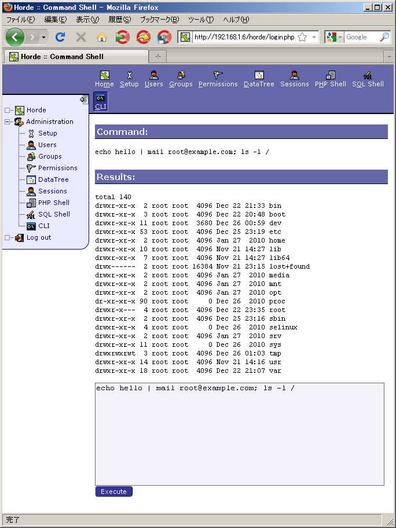Image resolution: width=396 pixels, height=528 pixels.
Task: Collapse the Administration tree node
Action: coord(8,122)
